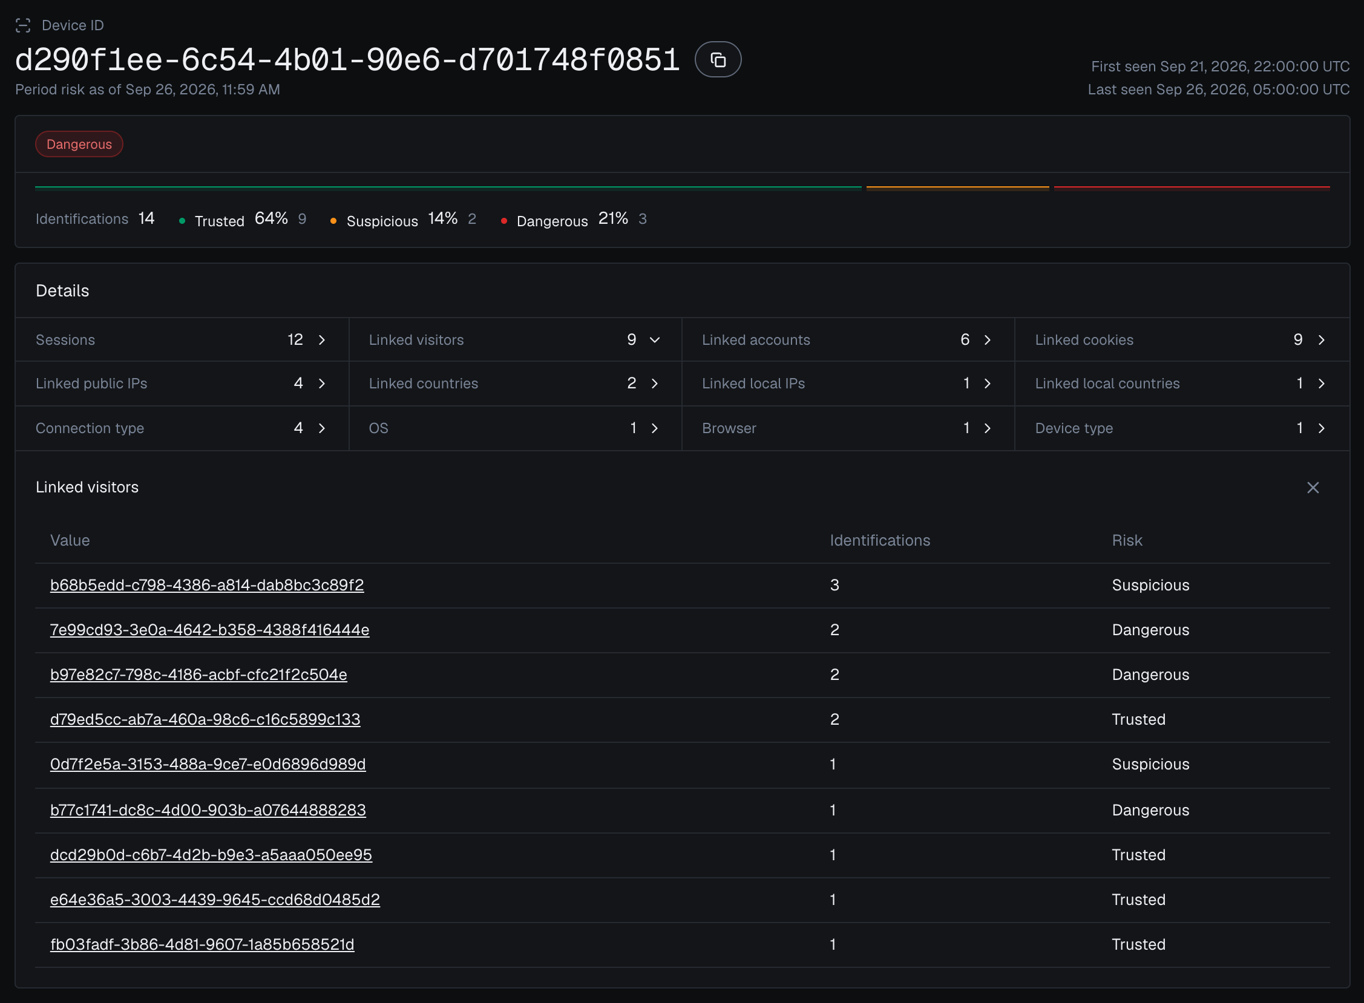The width and height of the screenshot is (1364, 1003).
Task: Click the Details section heading
Action: [62, 291]
